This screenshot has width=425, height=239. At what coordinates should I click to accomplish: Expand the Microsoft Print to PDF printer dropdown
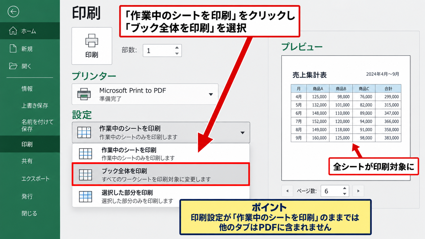click(x=211, y=94)
